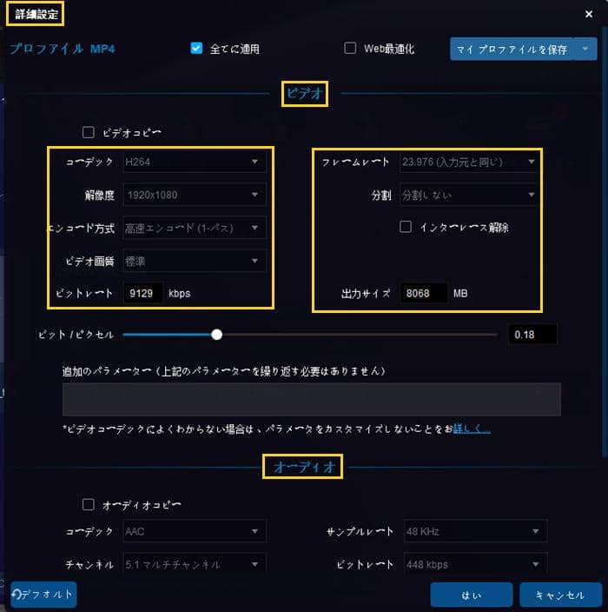Click マイ プロファイルを保存 button

512,49
